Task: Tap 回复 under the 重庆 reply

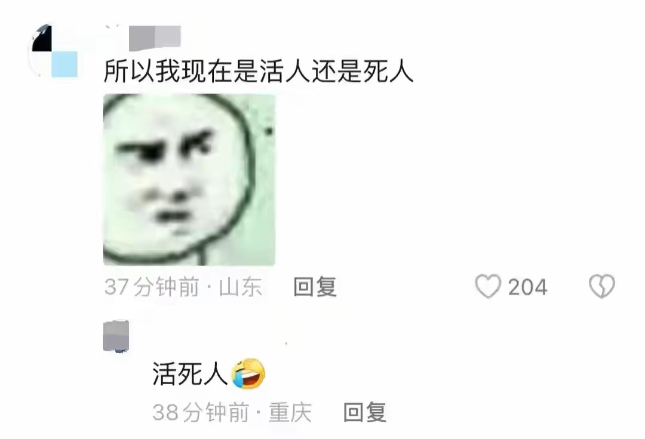Action: (x=365, y=412)
